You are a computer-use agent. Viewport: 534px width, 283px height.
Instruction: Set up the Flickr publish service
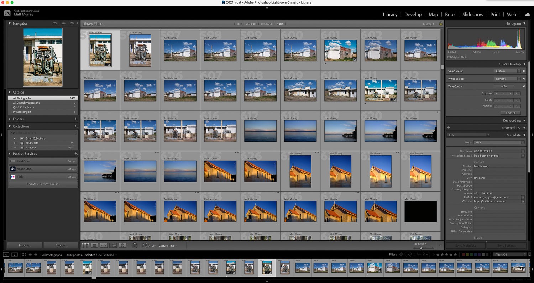pos(71,177)
